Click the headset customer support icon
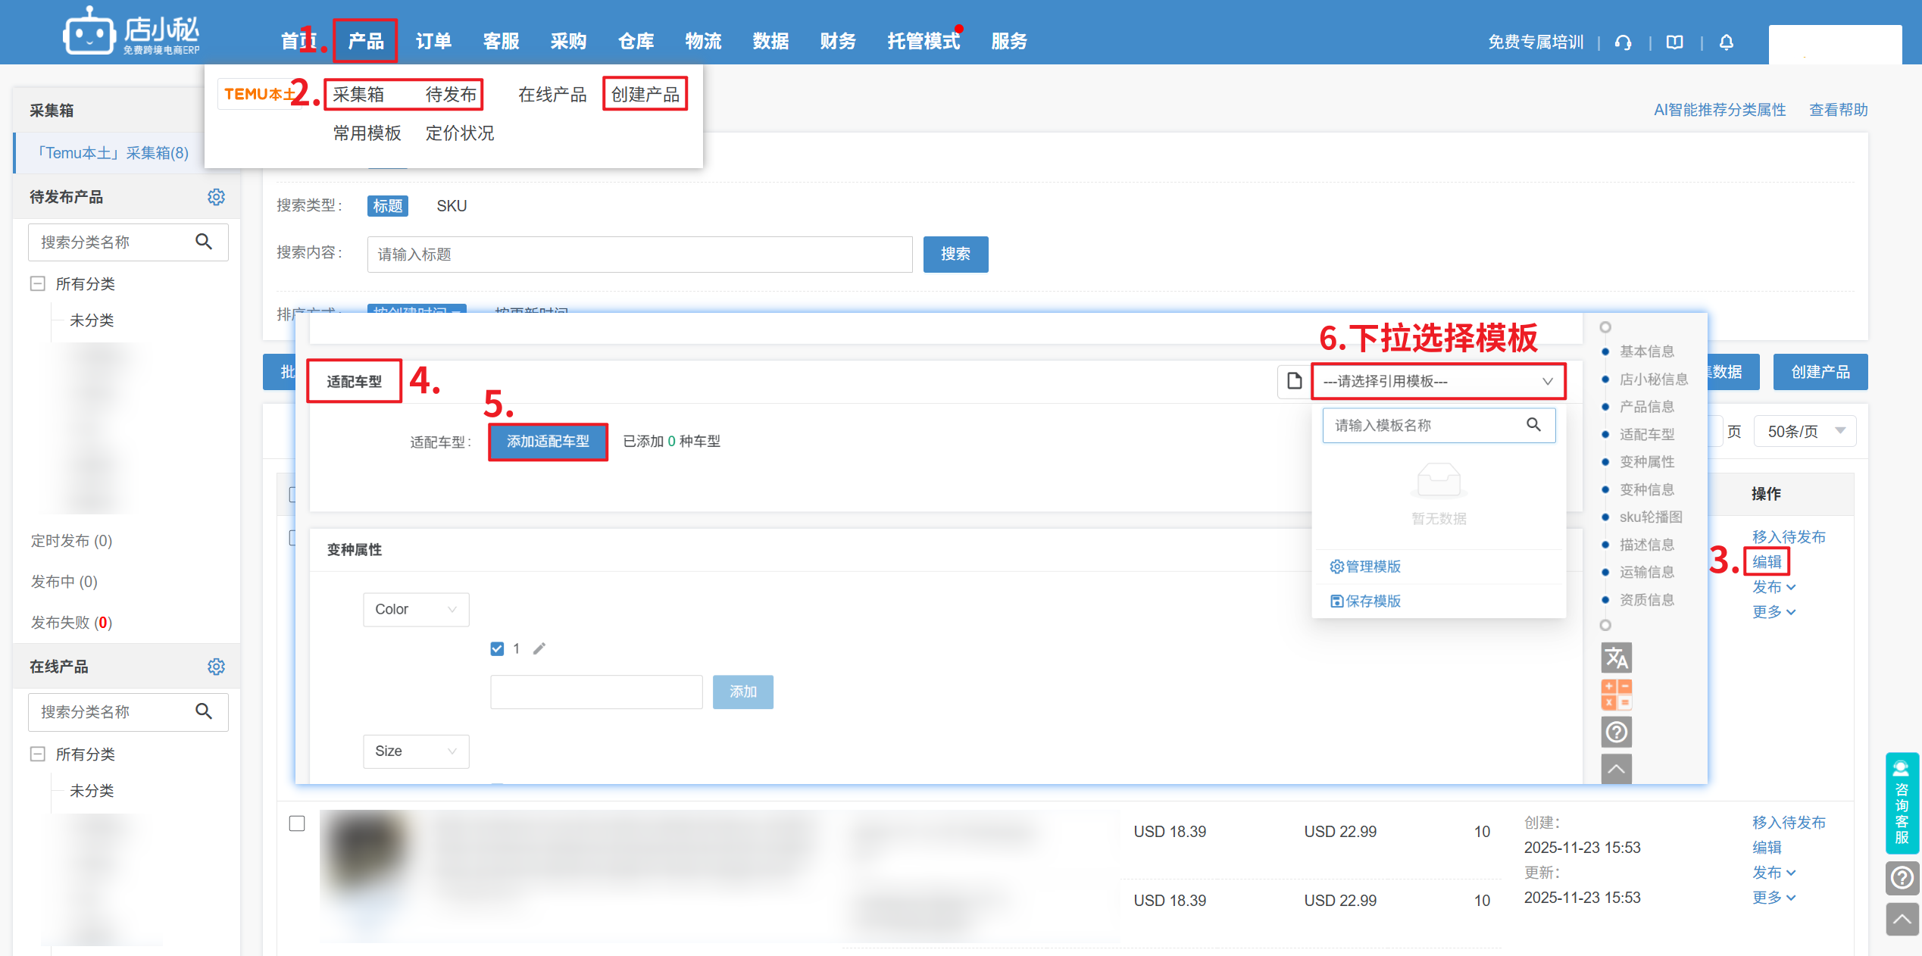Image resolution: width=1922 pixels, height=956 pixels. (1623, 42)
